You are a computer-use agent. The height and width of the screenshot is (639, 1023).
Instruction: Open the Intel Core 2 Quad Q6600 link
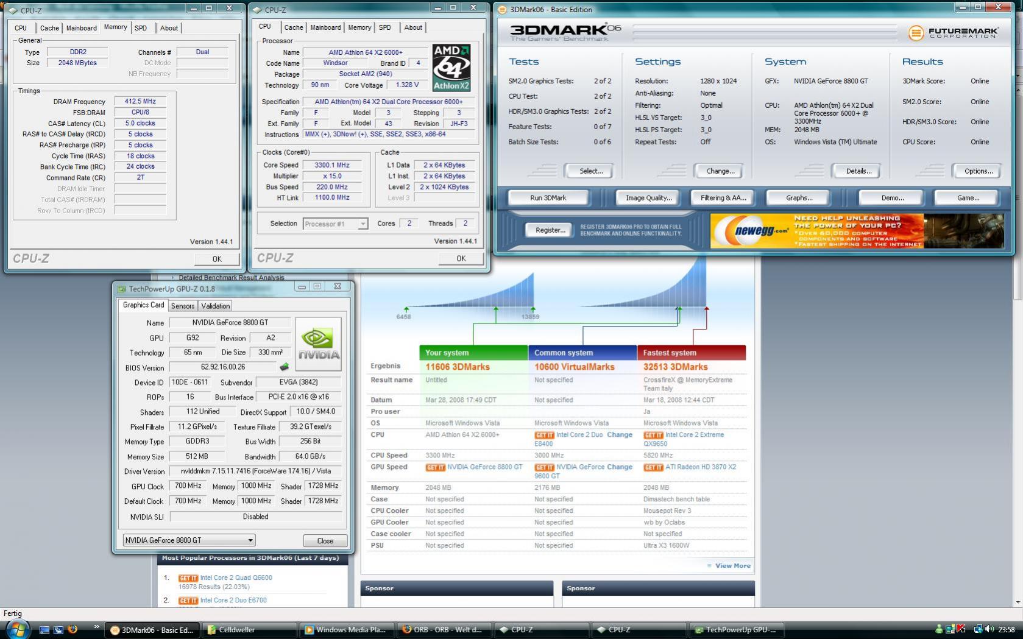[236, 578]
